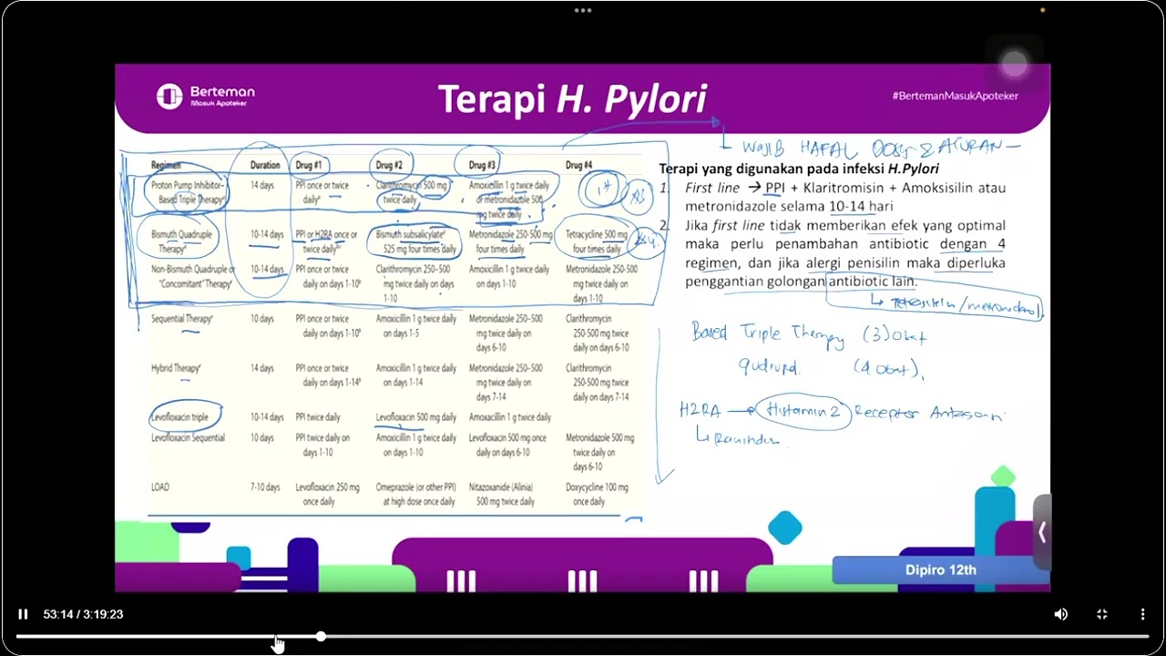Viewport: 1166px width, 656px height.
Task: Click the progress bar scrubber handle
Action: pos(321,636)
